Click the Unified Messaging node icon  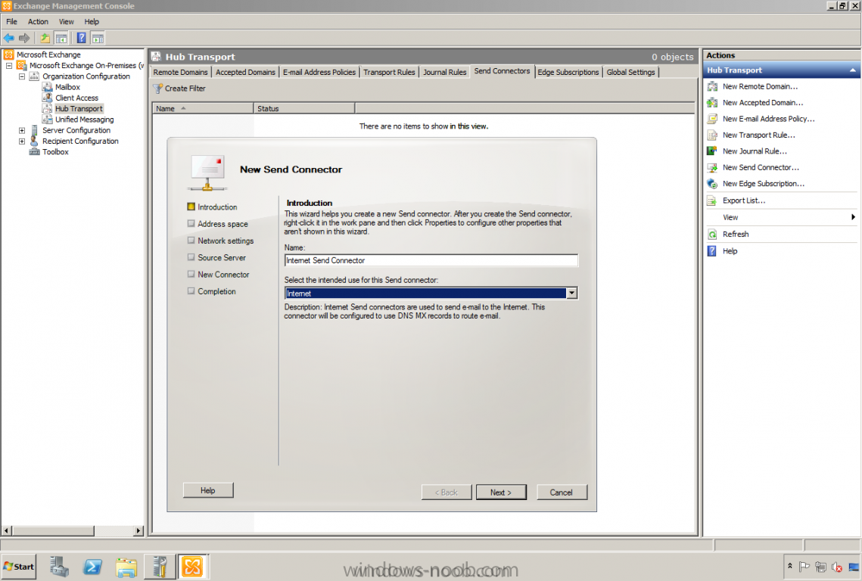47,120
